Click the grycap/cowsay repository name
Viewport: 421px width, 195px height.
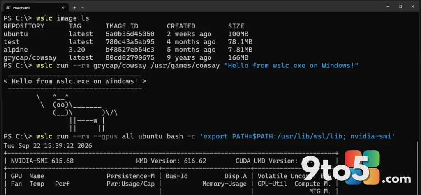30,57
